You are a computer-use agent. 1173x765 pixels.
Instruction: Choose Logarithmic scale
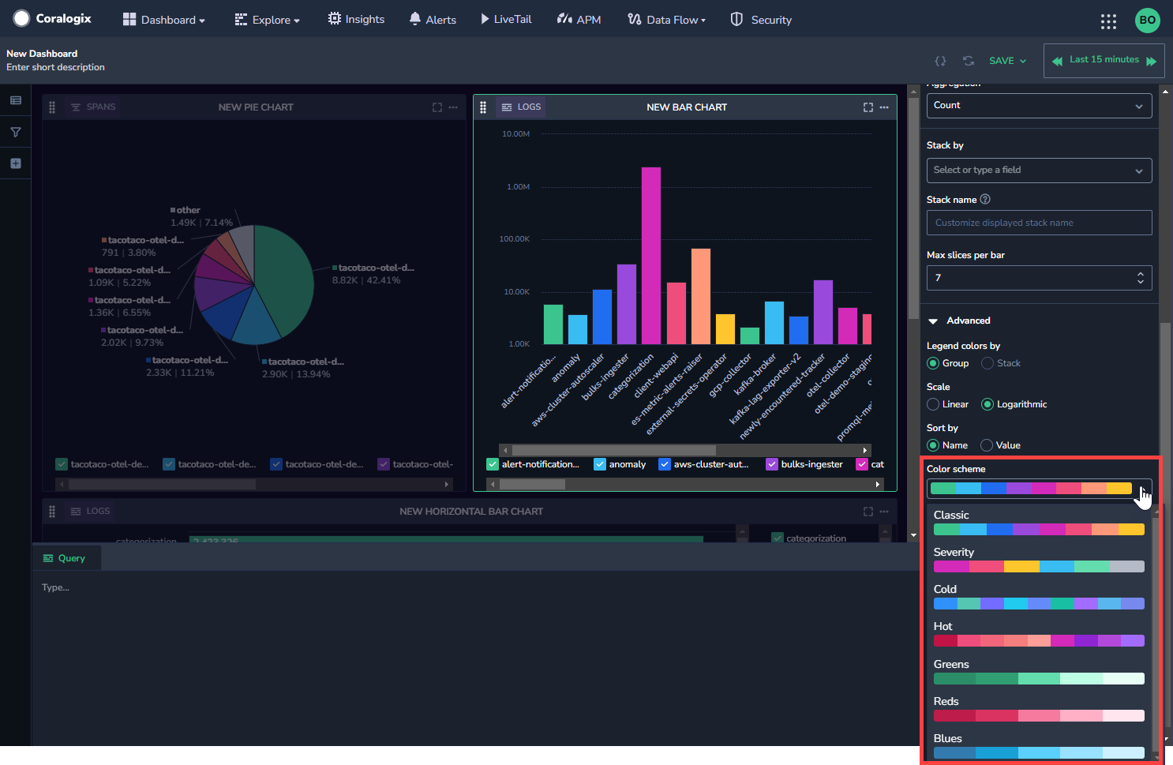987,404
